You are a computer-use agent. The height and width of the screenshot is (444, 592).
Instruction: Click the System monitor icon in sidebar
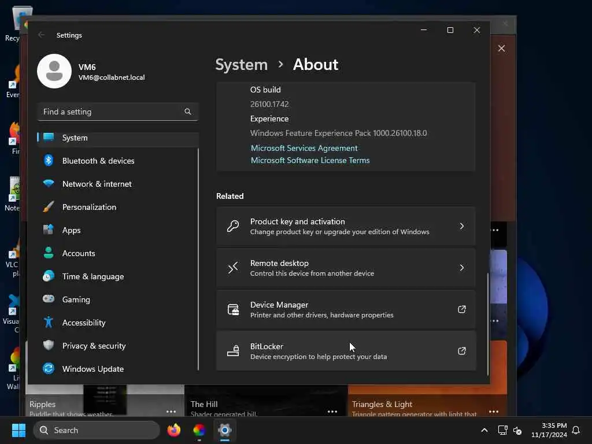[49, 138]
